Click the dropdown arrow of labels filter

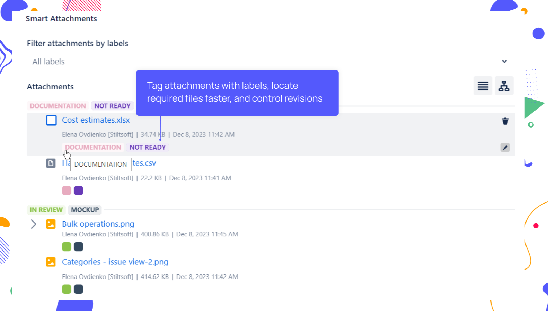504,62
